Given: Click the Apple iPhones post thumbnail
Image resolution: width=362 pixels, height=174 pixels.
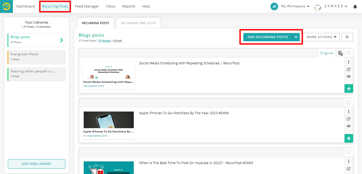Looking at the screenshot, I should pyautogui.click(x=109, y=120).
